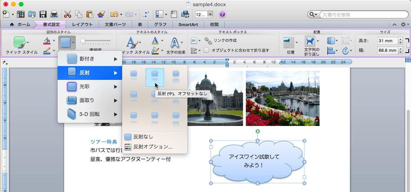Open the purple Help question mark icon

tap(222, 15)
